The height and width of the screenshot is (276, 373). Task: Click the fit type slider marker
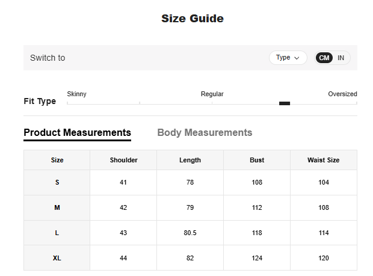(285, 103)
